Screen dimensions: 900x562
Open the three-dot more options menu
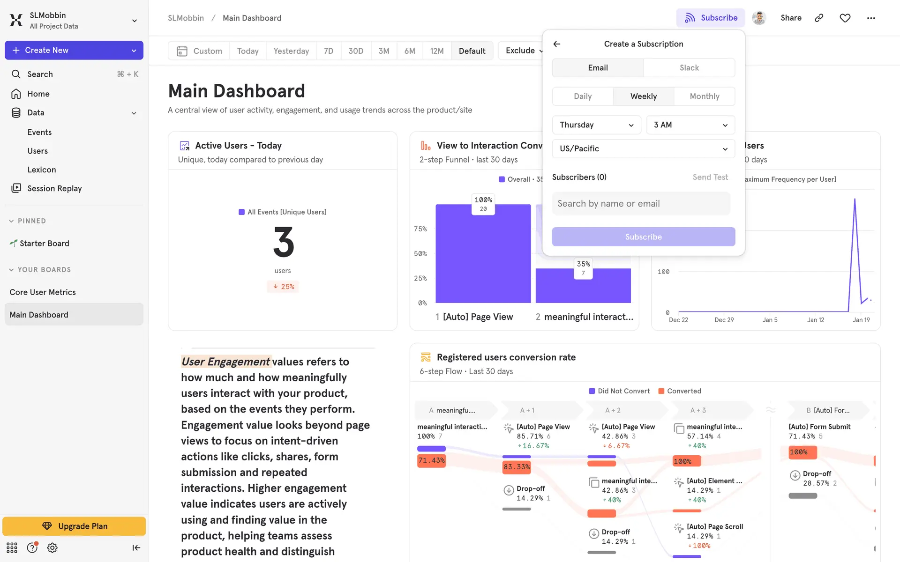click(x=871, y=18)
